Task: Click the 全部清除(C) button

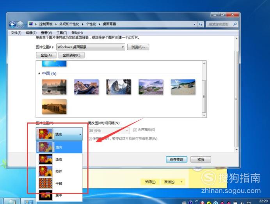Action: [71, 55]
